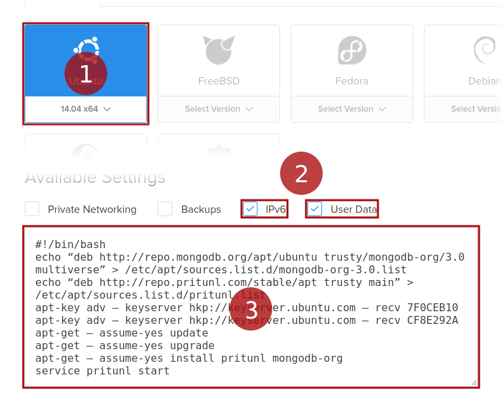Click the 'apt-get — assume-yes upgrade' line
503x411 pixels.
tap(125, 346)
